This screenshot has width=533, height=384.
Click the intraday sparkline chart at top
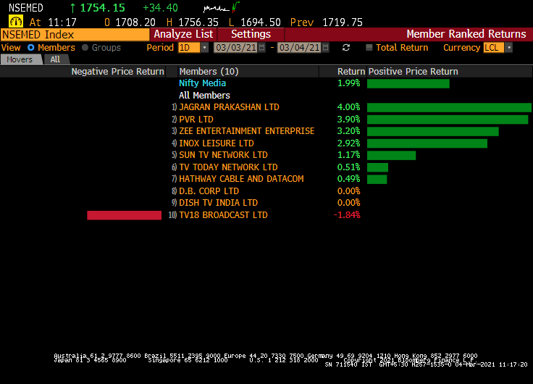pos(227,7)
